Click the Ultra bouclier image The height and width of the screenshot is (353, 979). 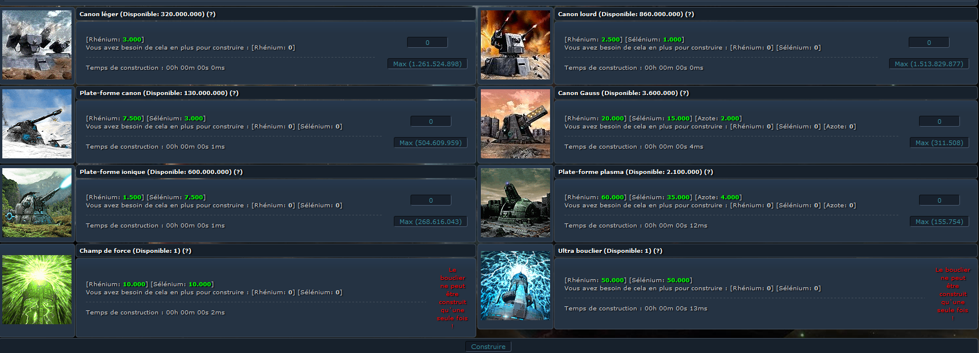pyautogui.click(x=515, y=286)
